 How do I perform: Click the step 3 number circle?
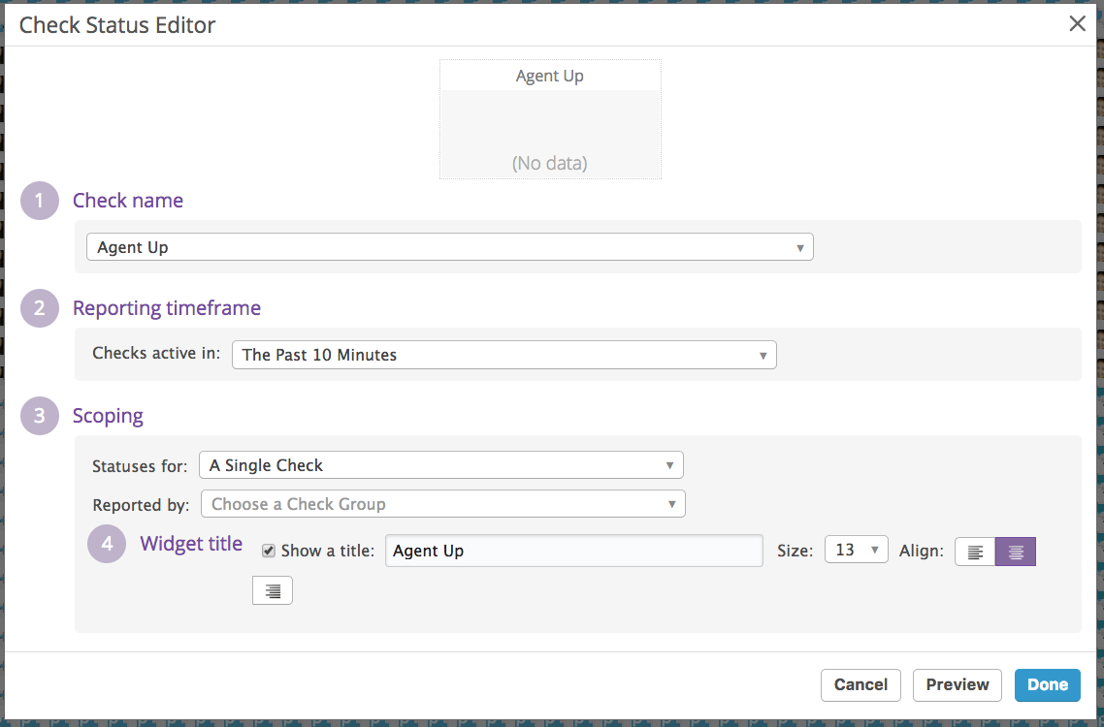40,416
